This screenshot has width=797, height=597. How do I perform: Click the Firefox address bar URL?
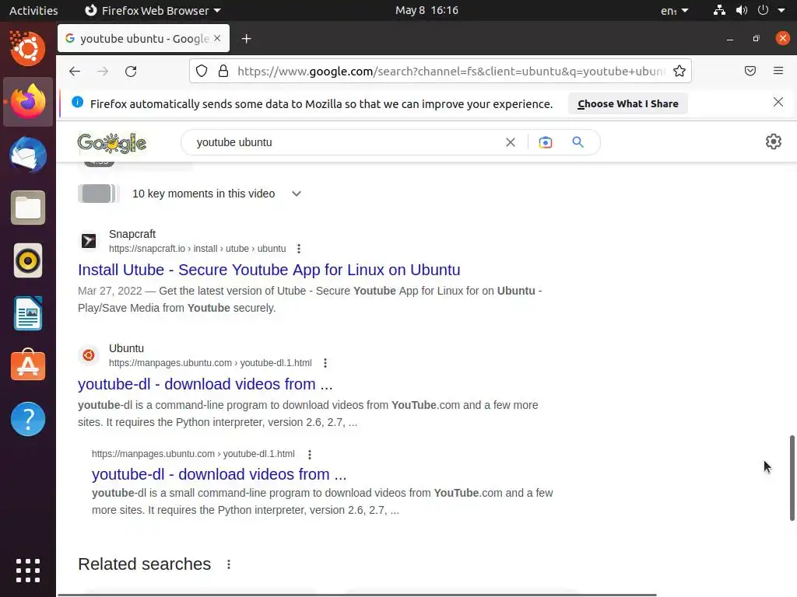451,71
